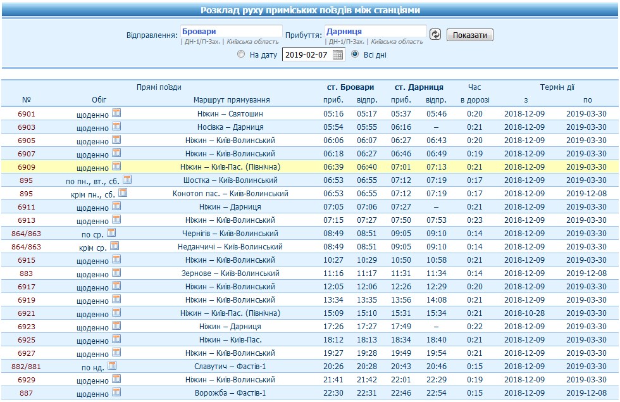Open calendar icon for train 6919
The image size is (620, 402).
116,299
